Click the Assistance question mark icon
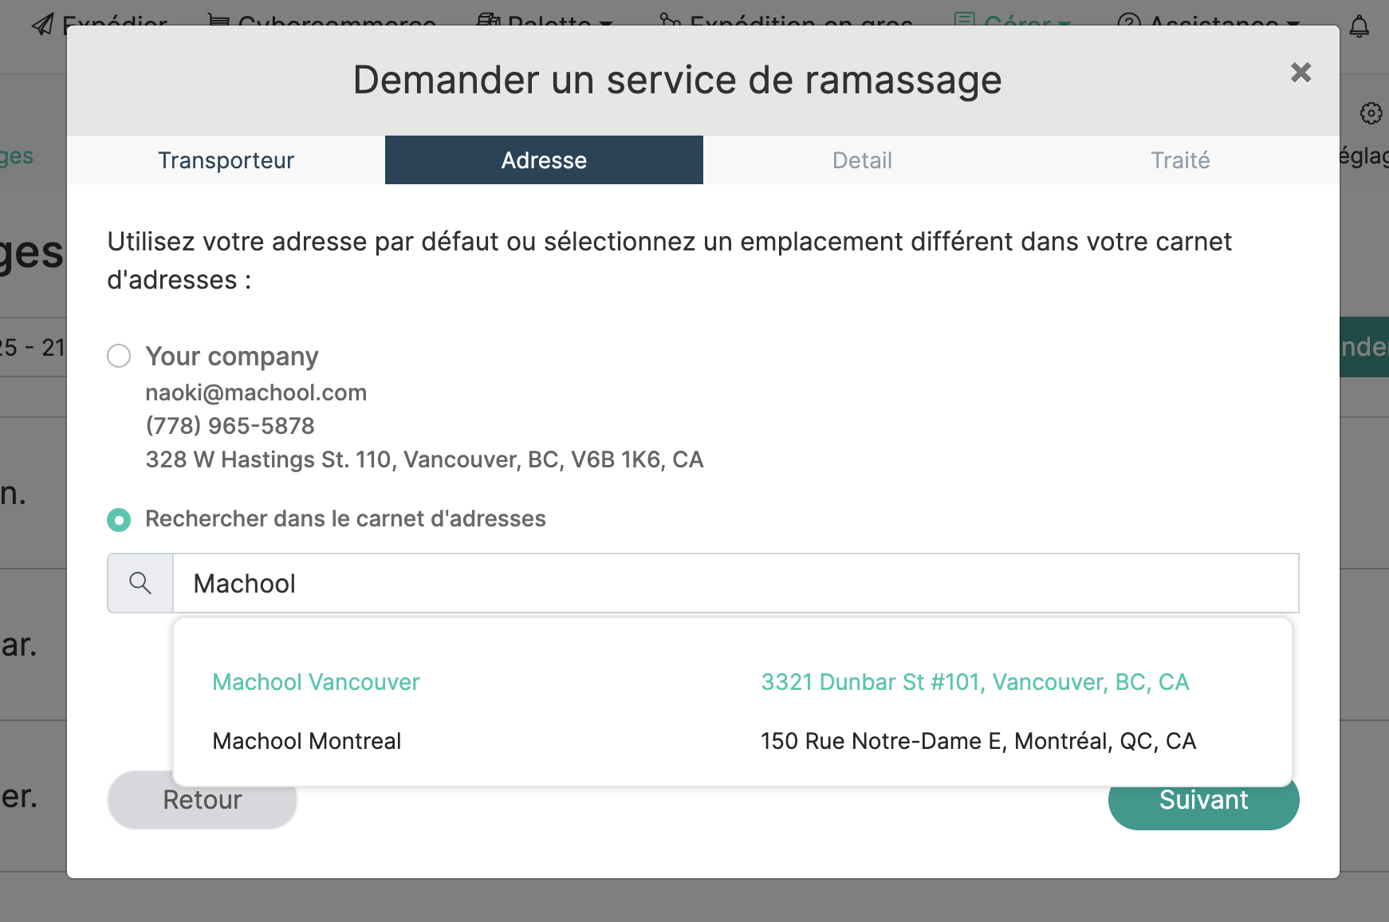 point(1128,23)
